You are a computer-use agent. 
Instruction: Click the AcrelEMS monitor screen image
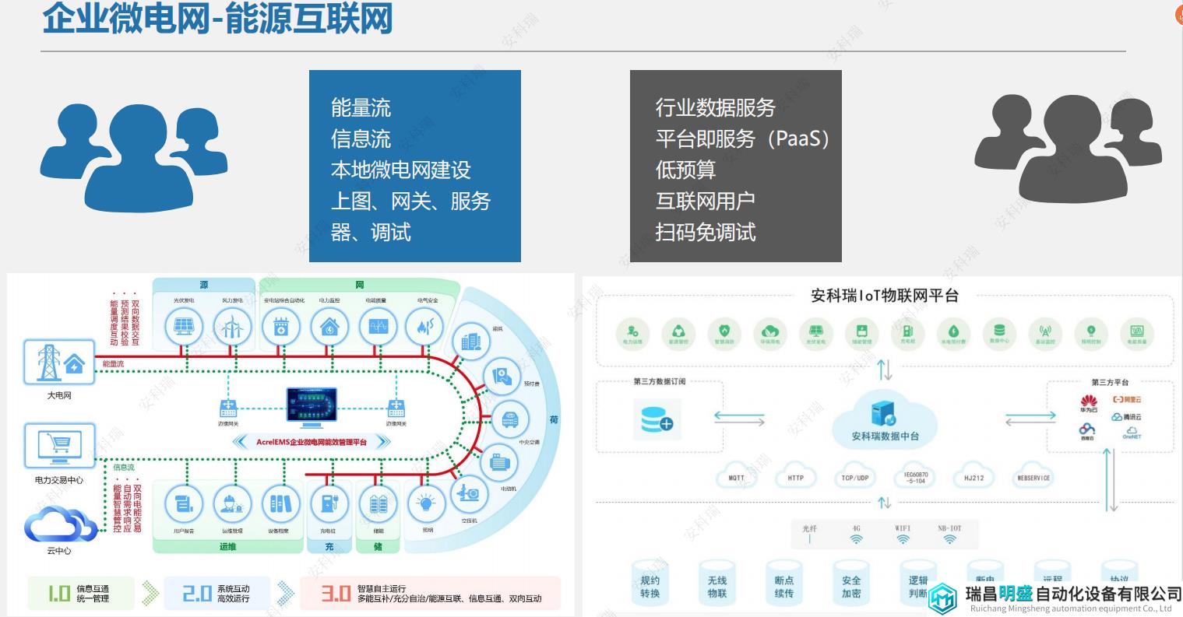[312, 408]
